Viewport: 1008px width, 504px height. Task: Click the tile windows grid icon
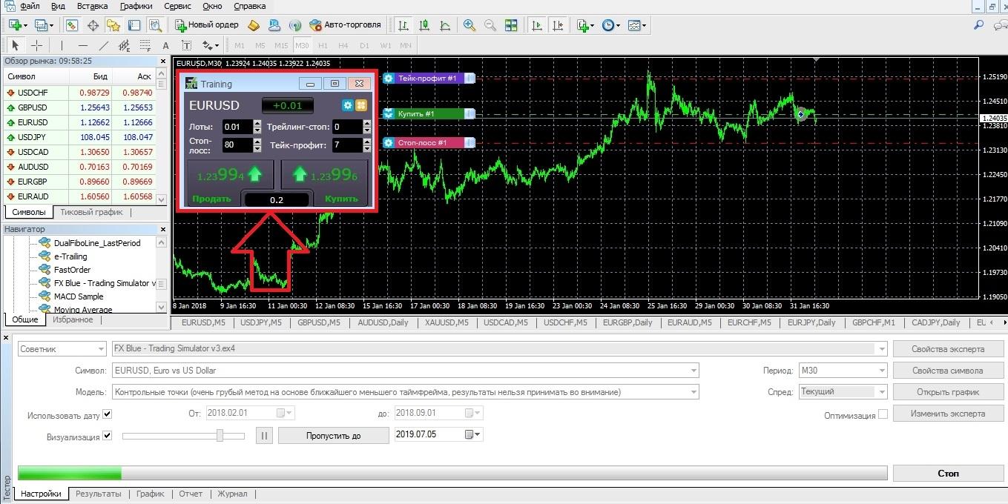[511, 25]
